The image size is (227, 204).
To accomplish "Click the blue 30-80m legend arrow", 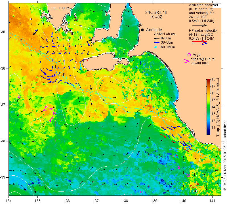I will (157, 43).
